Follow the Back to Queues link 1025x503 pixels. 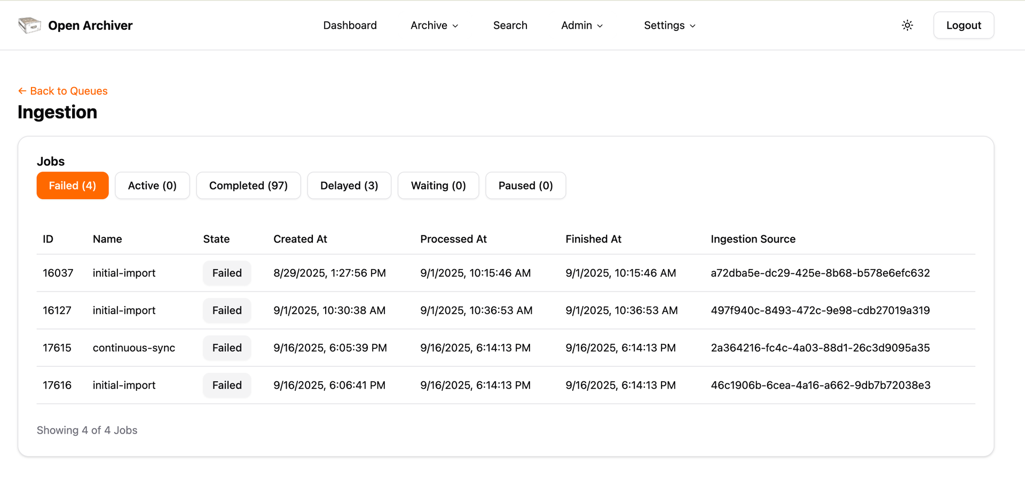[63, 91]
